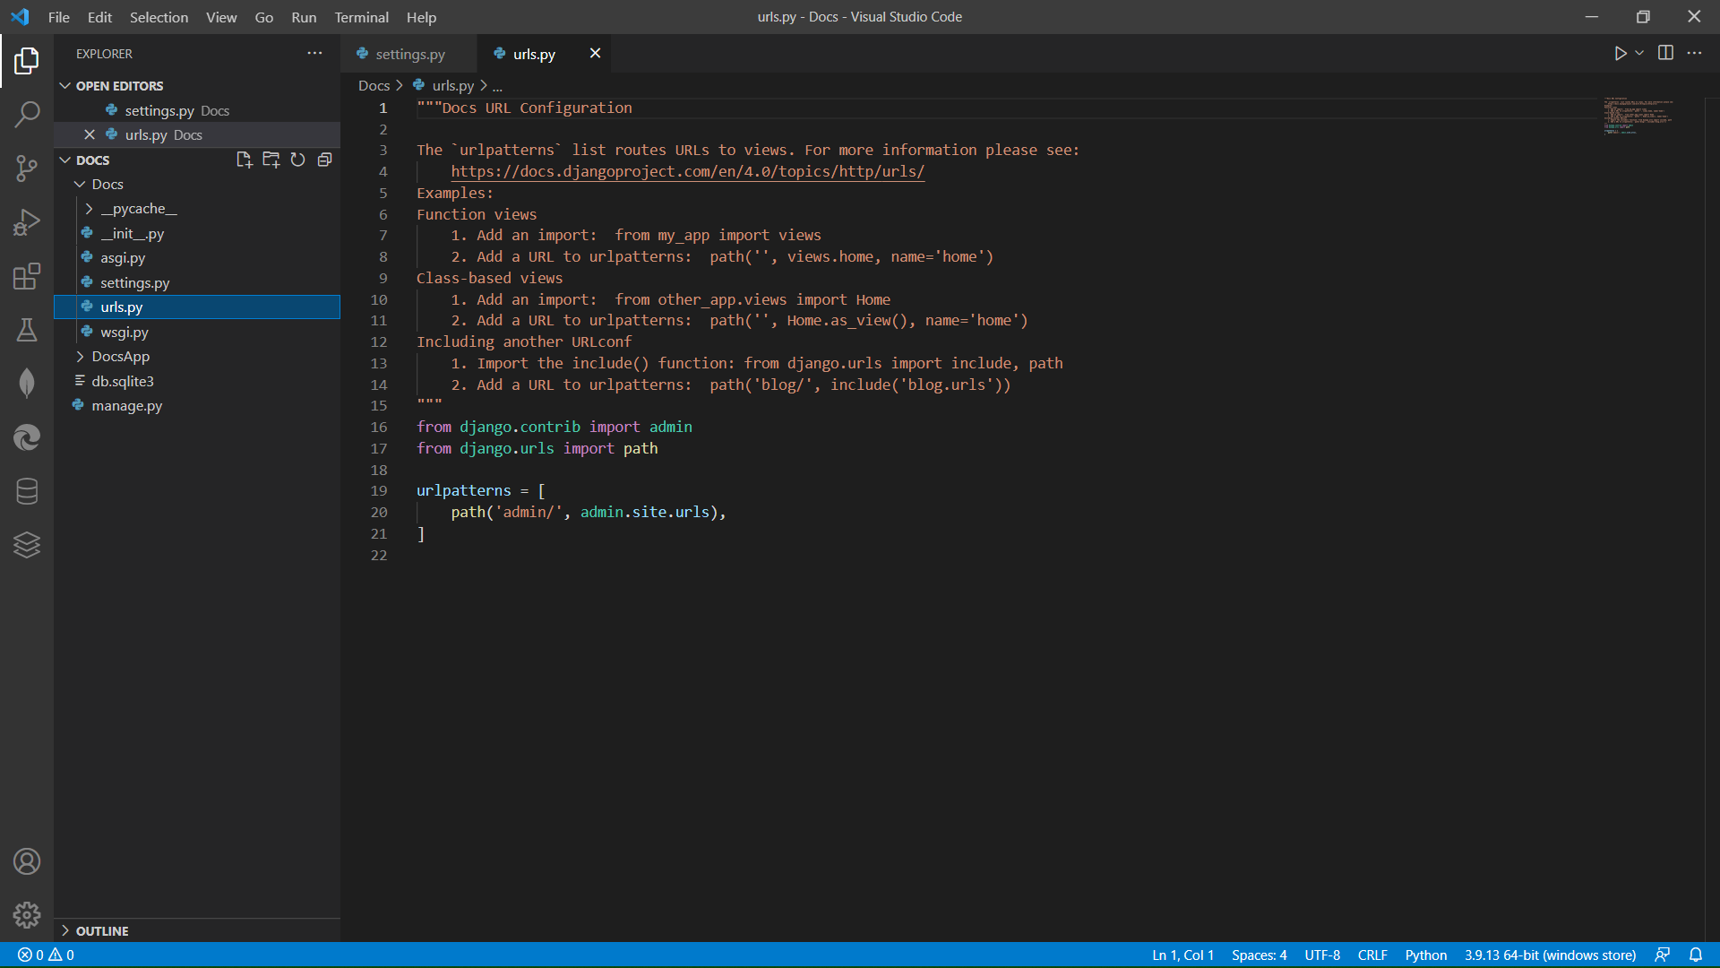Open the Testing flask view

pos(27,330)
